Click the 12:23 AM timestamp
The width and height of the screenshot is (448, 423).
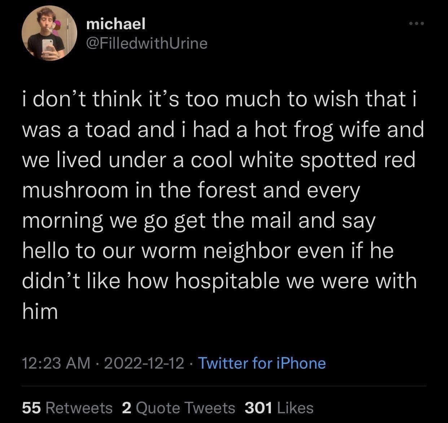click(56, 363)
